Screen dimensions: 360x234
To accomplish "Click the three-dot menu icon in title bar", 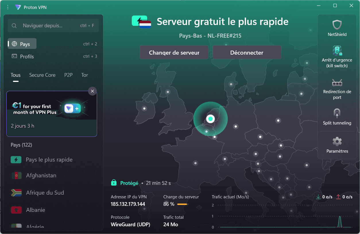I will tap(8, 7).
